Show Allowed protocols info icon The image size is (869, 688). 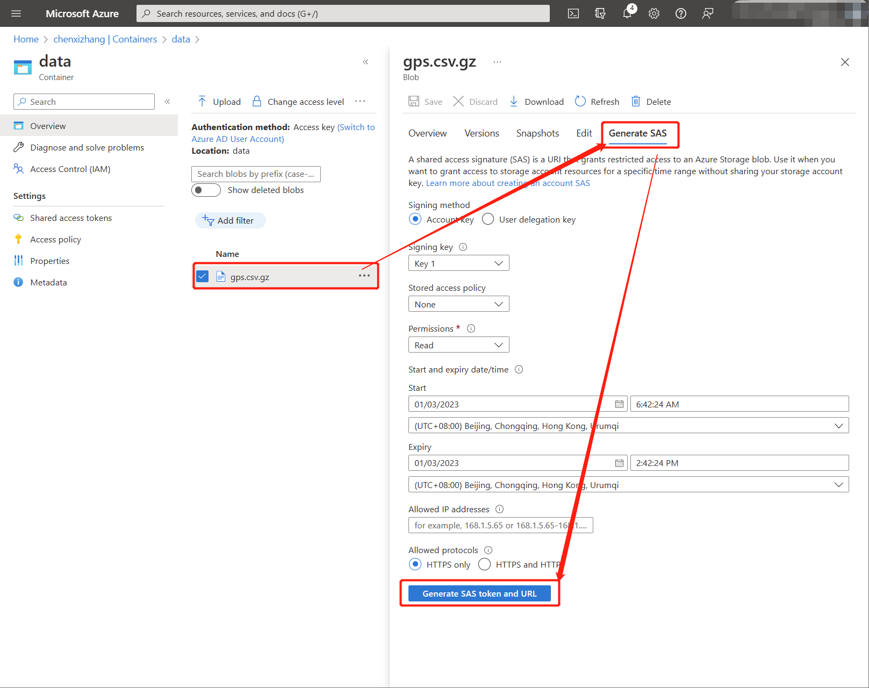tap(488, 550)
